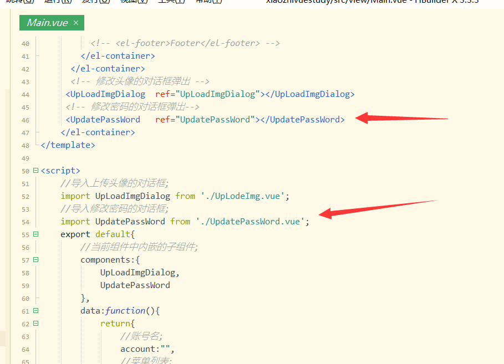This screenshot has width=504, height=364.
Task: Click the './UpLodeImg.vue' path string
Action: [x=243, y=196]
